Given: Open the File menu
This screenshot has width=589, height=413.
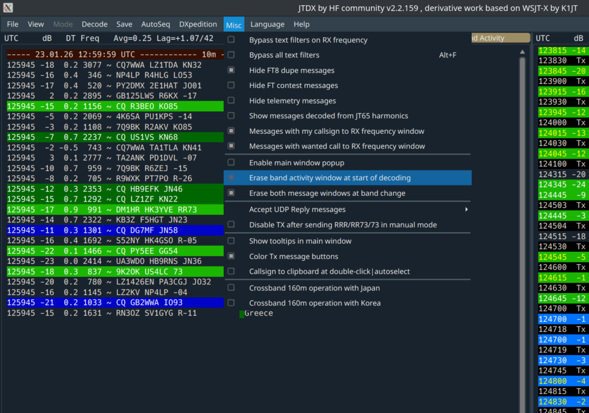Looking at the screenshot, I should (x=13, y=24).
